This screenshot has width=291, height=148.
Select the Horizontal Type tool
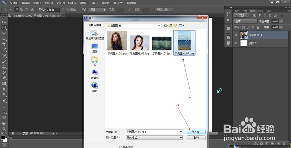(x=4, y=106)
